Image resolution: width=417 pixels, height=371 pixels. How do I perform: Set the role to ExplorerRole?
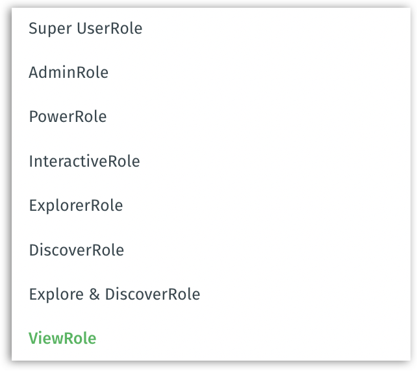click(211, 206)
